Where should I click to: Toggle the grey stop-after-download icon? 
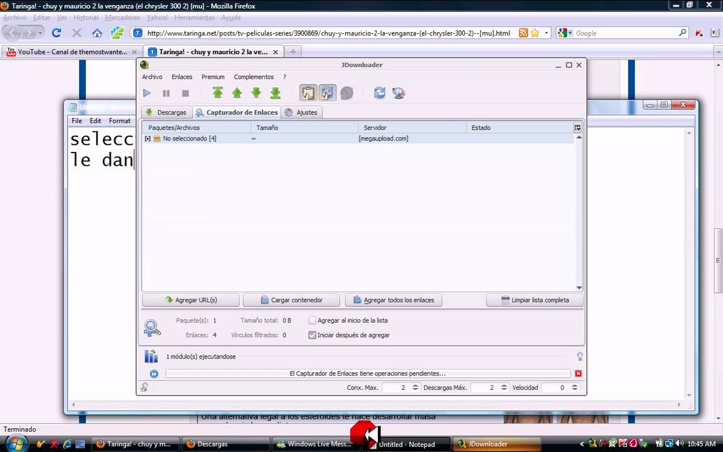pos(346,93)
